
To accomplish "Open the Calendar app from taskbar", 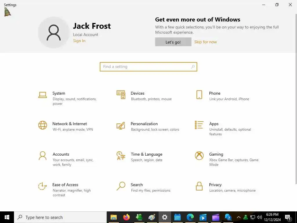I will (177, 217).
